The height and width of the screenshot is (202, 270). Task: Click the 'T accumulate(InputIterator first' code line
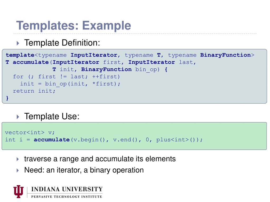[101, 62]
